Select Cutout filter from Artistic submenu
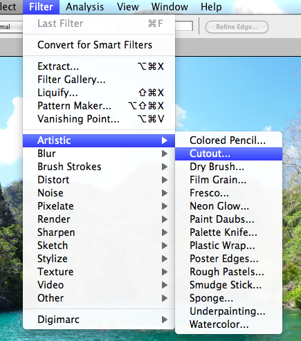The image size is (301, 341). click(228, 154)
